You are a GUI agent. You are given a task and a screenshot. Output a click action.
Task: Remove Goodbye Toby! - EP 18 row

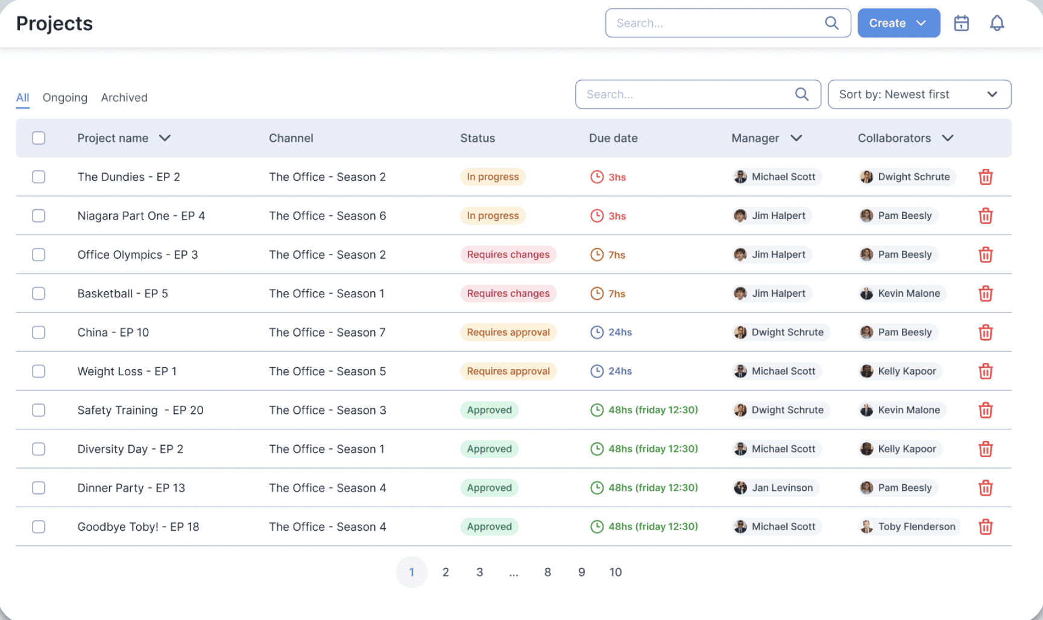tap(985, 527)
